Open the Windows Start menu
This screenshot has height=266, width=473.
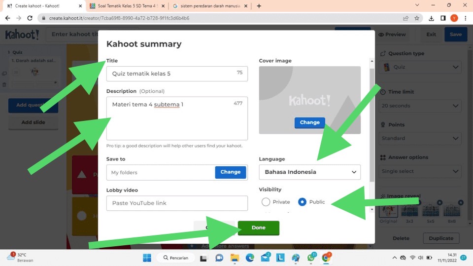tap(147, 258)
